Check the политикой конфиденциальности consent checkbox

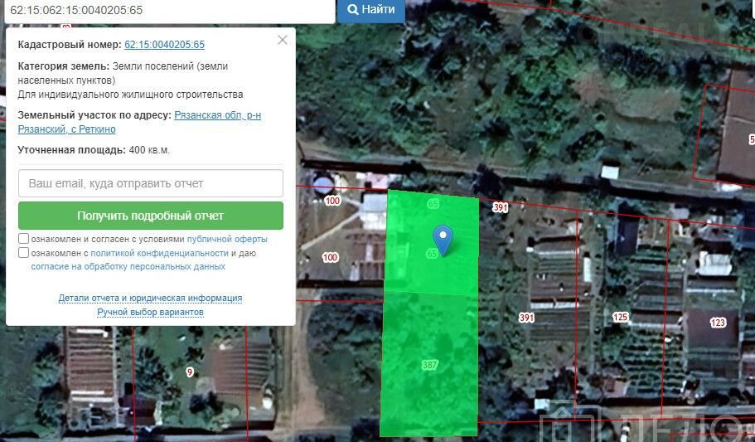(x=24, y=253)
